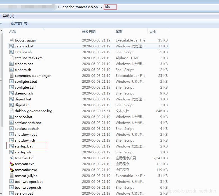
Task: Click the digest.bat file icon
Action: [x=11, y=99]
